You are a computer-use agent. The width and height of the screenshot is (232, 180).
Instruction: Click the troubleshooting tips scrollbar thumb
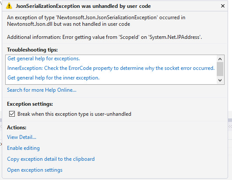220,69
